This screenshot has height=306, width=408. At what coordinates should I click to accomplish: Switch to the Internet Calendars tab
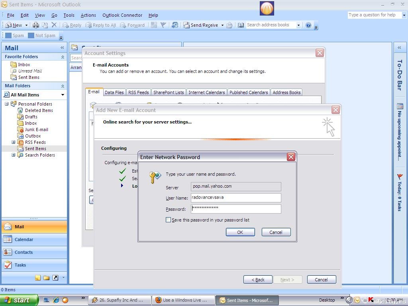pos(207,92)
